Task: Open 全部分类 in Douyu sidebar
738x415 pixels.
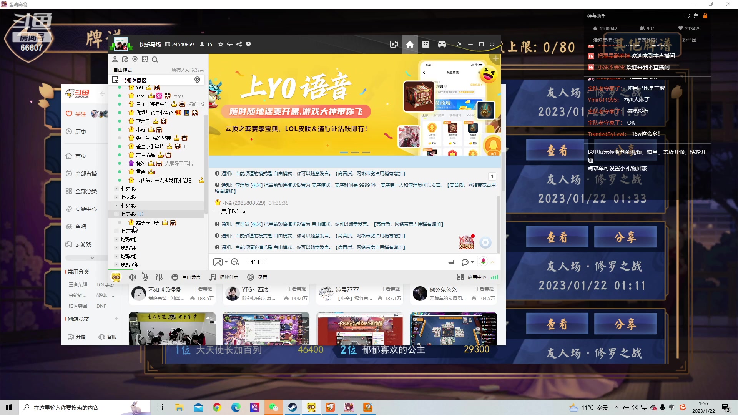Action: tap(81, 191)
